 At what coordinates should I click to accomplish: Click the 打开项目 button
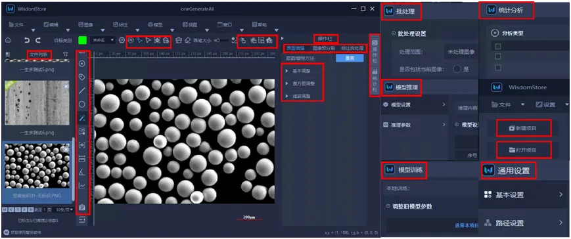pos(524,150)
